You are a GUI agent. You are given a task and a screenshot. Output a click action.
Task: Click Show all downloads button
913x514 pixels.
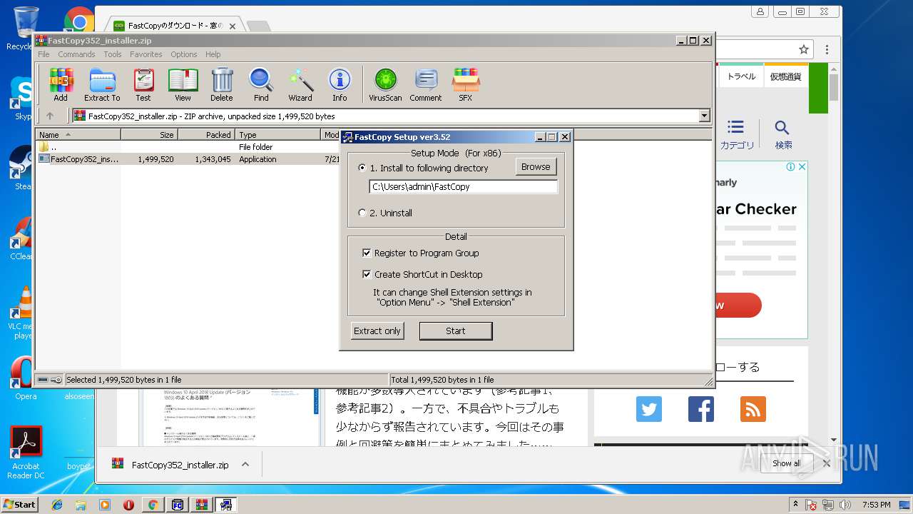pyautogui.click(x=787, y=463)
